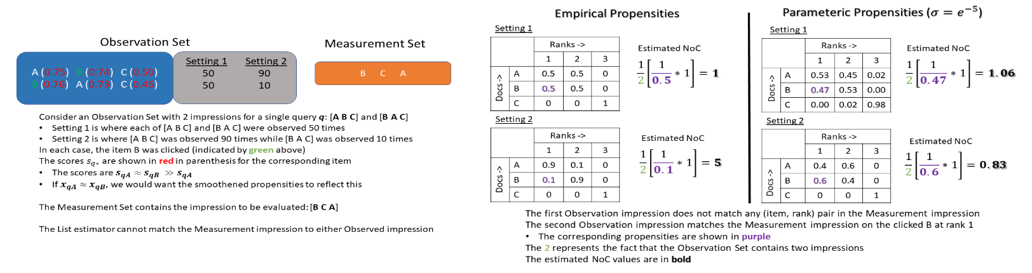Select the "Observation Set" title text

pos(145,42)
